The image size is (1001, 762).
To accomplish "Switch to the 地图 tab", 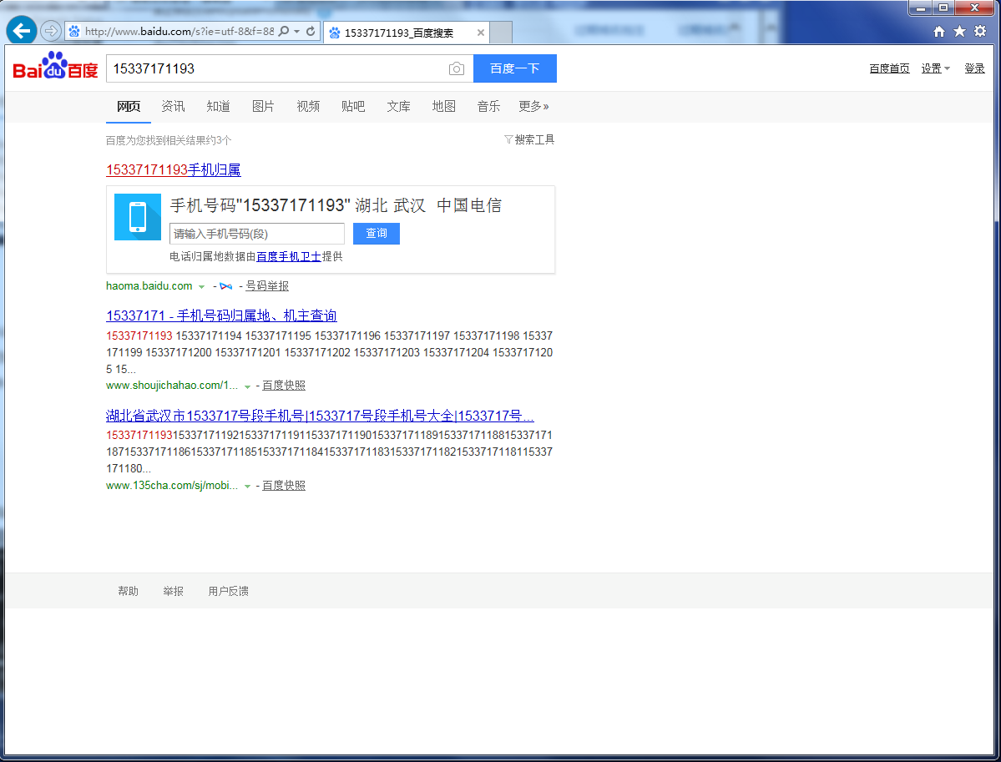I will [443, 107].
